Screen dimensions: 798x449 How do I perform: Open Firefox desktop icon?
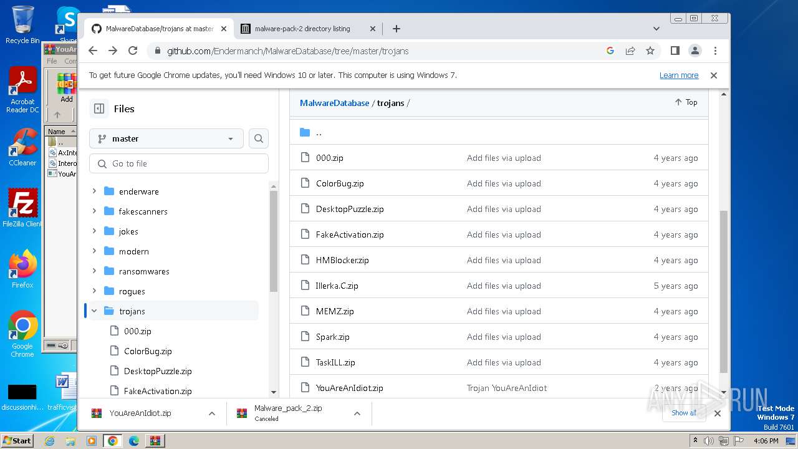pos(22,269)
